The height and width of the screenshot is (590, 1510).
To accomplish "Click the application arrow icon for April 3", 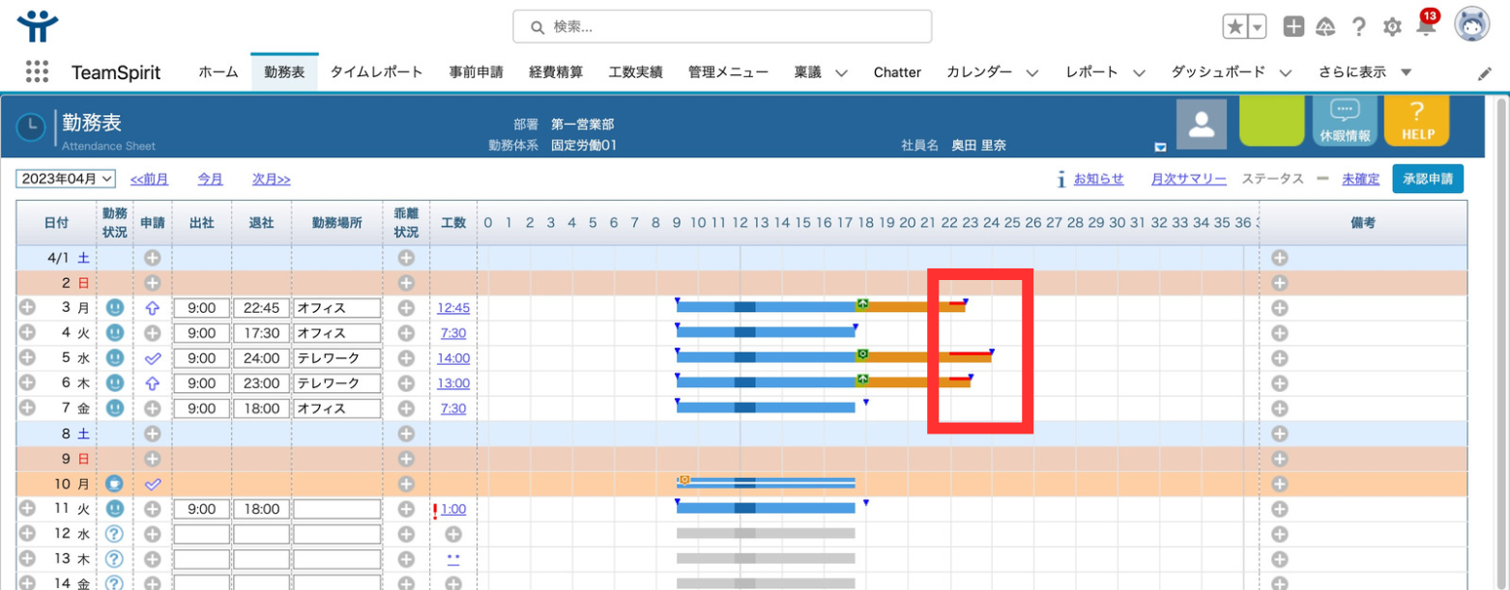I will (152, 308).
